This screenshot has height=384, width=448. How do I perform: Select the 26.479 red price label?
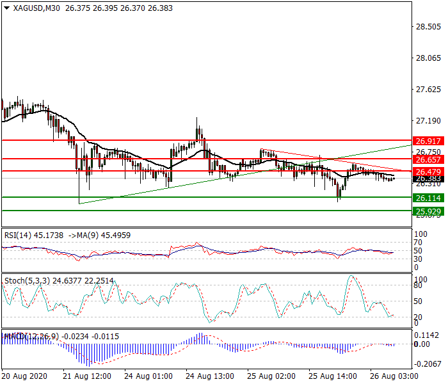tap(428, 172)
